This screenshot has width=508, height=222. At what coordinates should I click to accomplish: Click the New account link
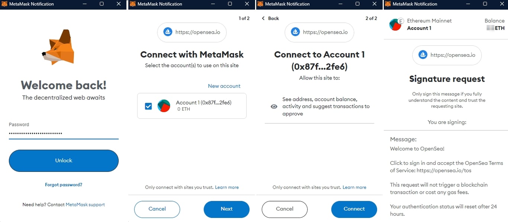[224, 86]
